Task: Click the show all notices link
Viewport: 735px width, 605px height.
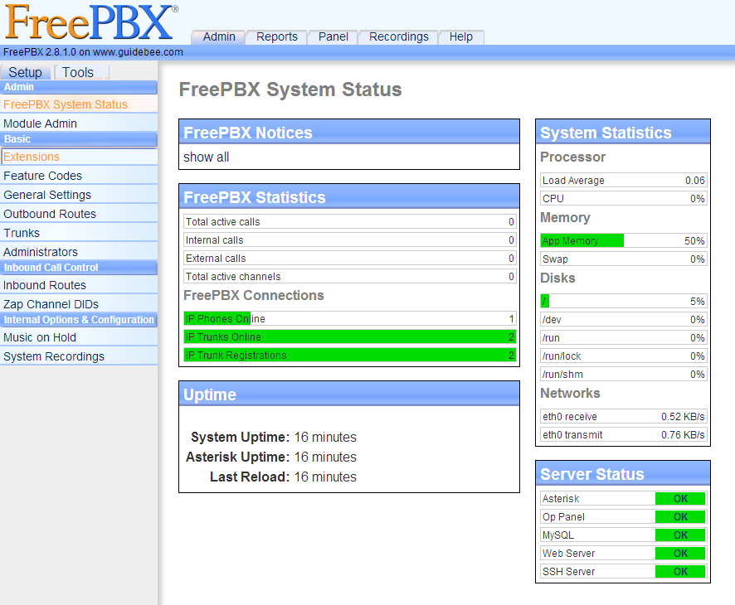Action: click(206, 157)
